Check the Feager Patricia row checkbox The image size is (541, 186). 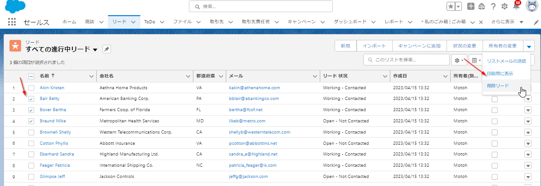[31, 165]
